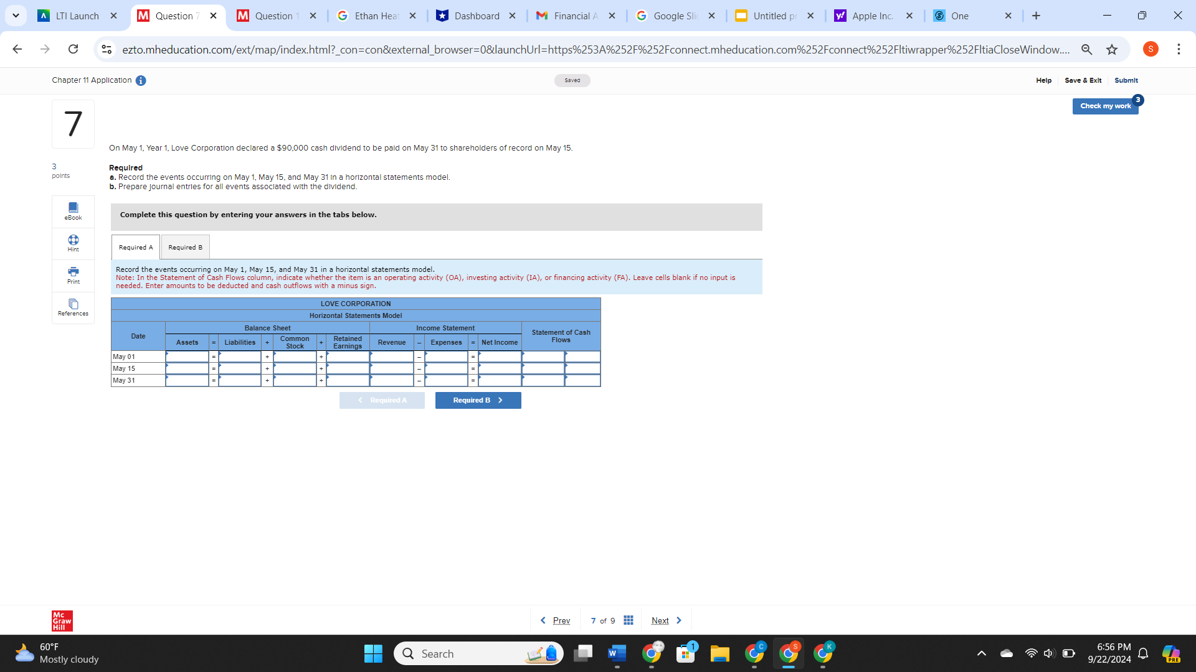1196x672 pixels.
Task: Click Save & Exit
Action: (1083, 80)
